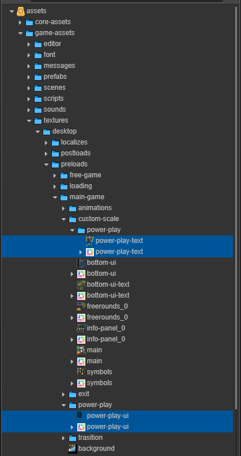Click the atlas icon beside expandable power-play-text
Screen dimensions: 241x456
pyautogui.click(x=90, y=252)
